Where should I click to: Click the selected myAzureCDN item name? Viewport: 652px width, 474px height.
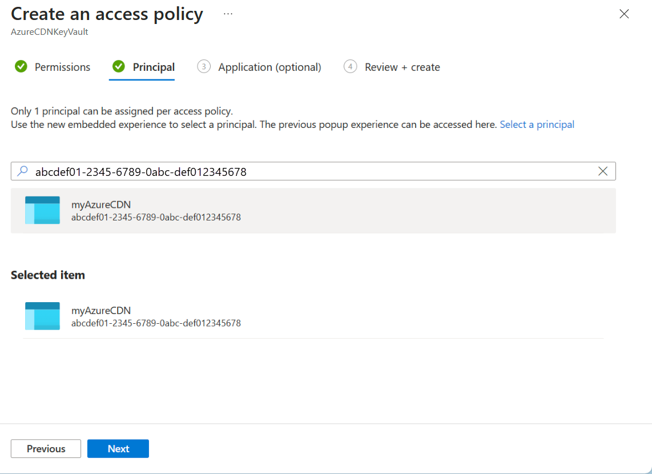[x=101, y=311]
